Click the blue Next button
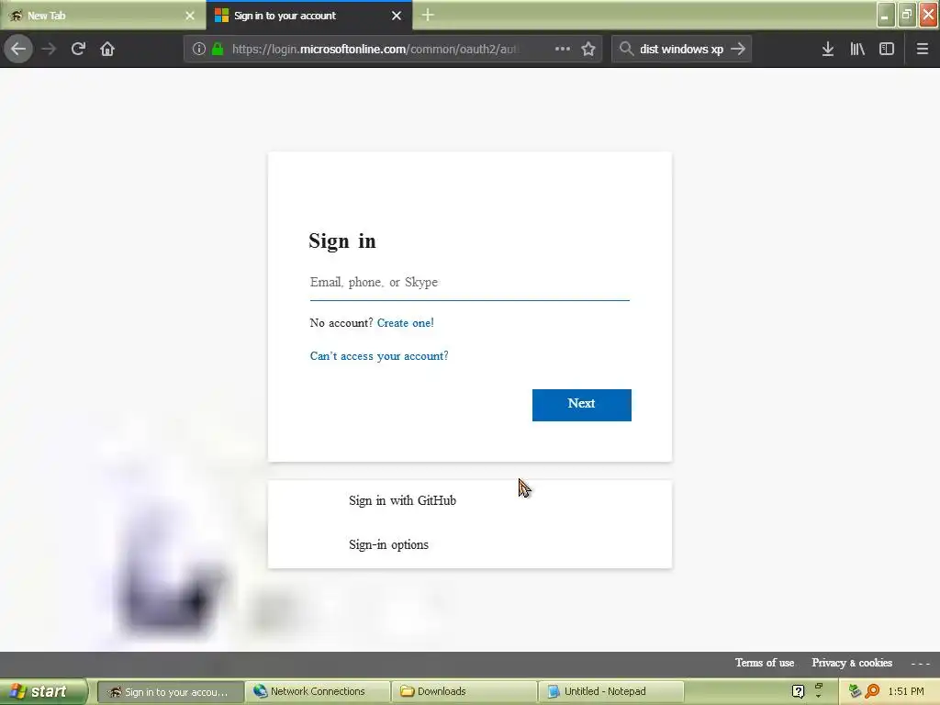This screenshot has width=940, height=705. [x=581, y=405]
